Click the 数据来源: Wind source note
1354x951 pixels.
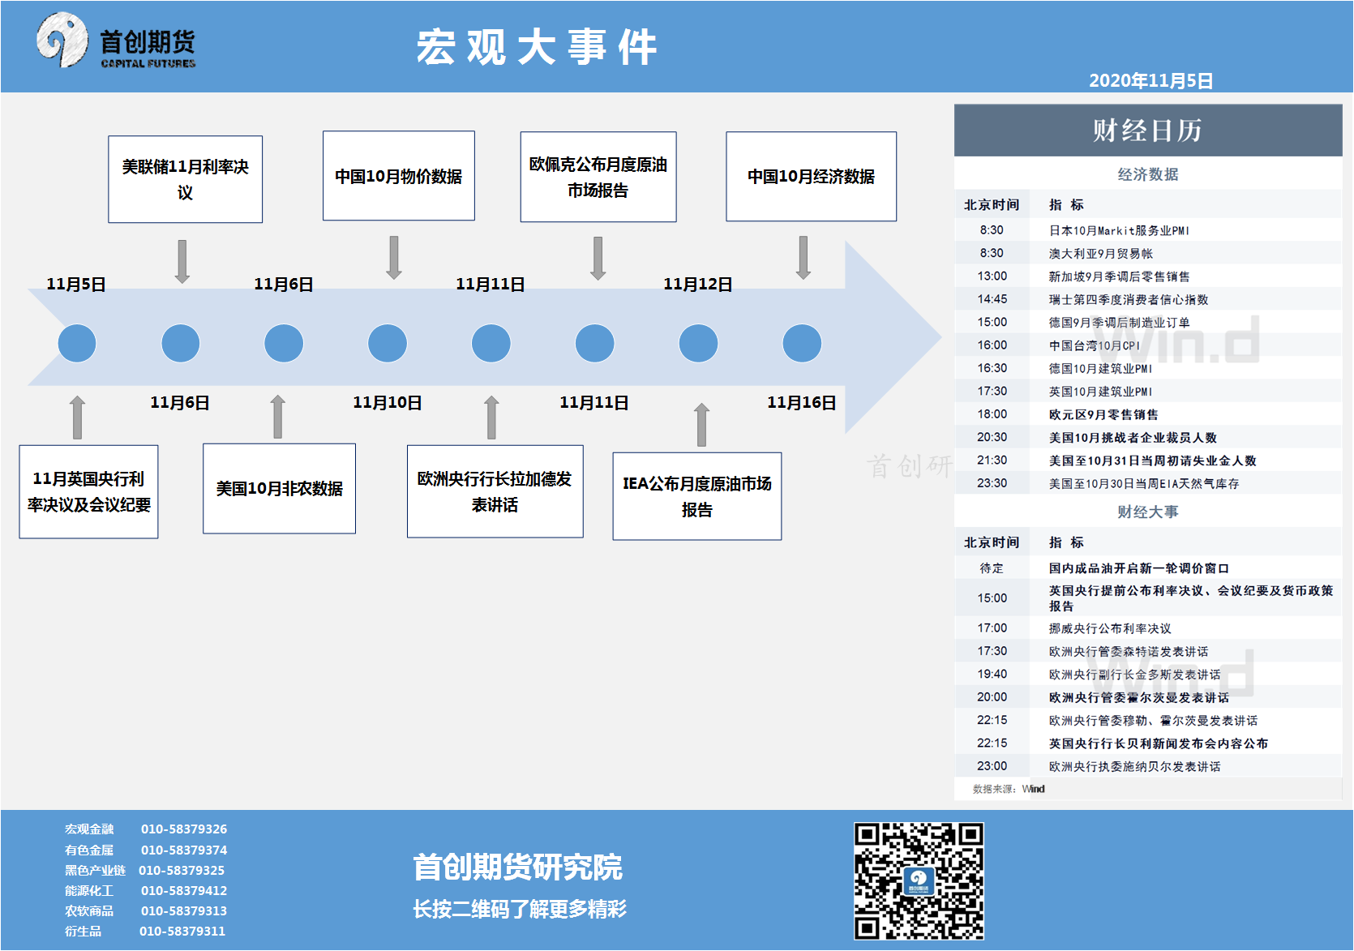[x=1009, y=789]
